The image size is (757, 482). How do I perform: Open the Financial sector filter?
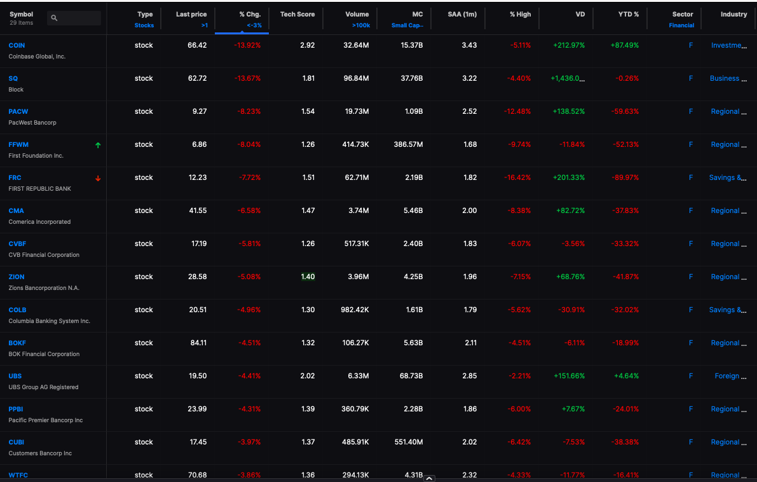click(681, 25)
